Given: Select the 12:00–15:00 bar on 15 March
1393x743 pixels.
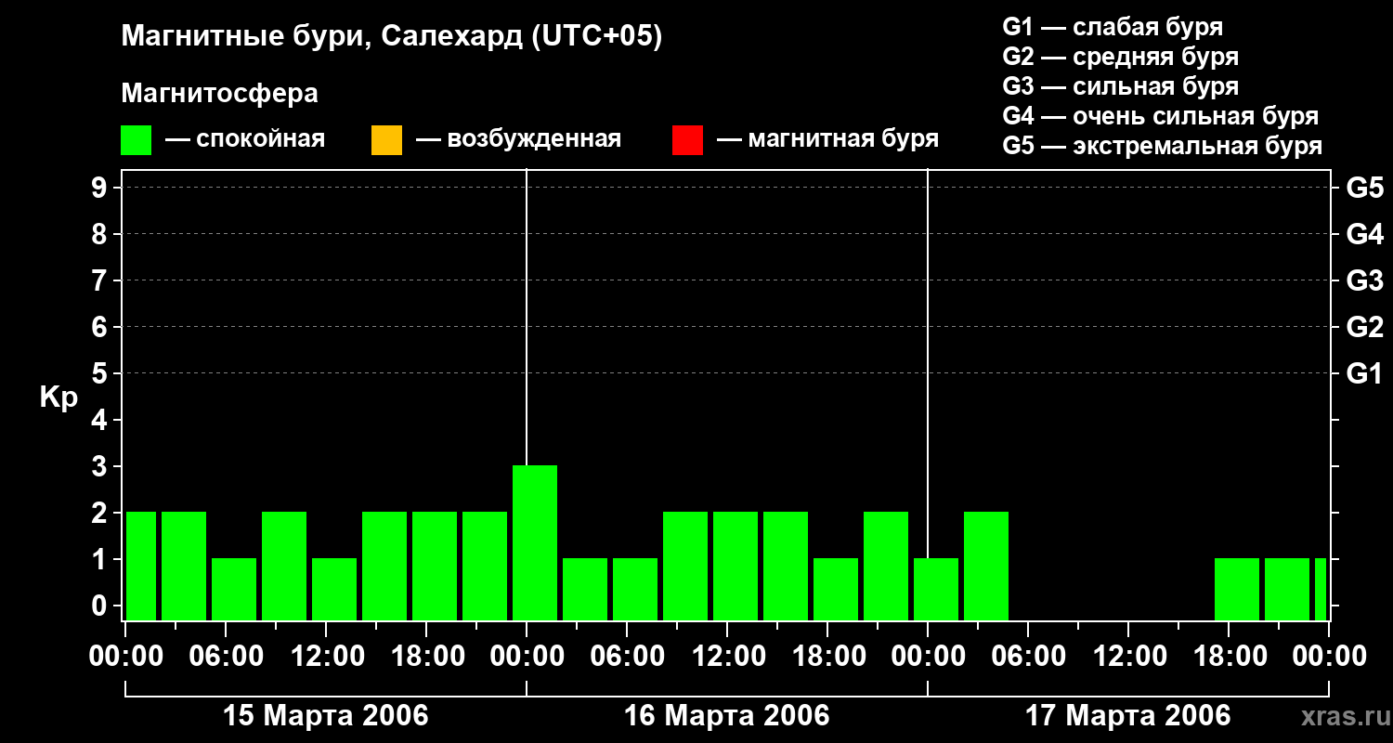Looking at the screenshot, I should (334, 589).
